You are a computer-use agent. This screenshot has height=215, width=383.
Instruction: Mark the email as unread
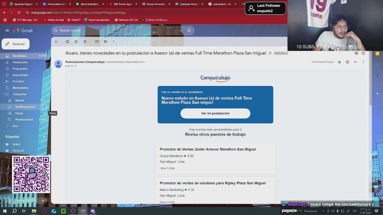(x=97, y=42)
